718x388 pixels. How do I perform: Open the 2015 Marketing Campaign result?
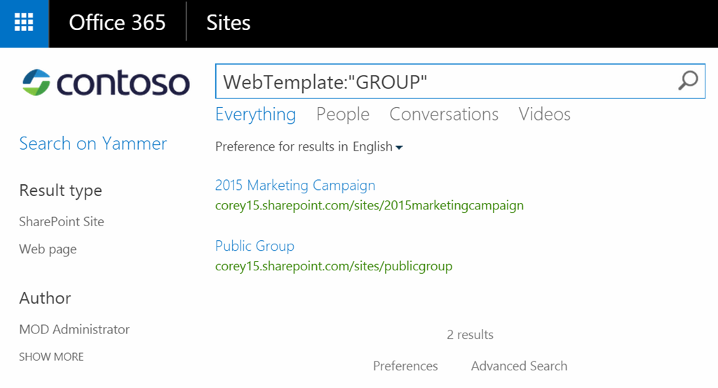pyautogui.click(x=295, y=186)
